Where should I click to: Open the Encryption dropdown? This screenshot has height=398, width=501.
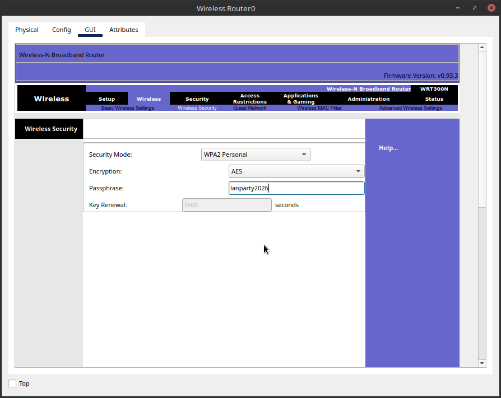[x=296, y=171]
